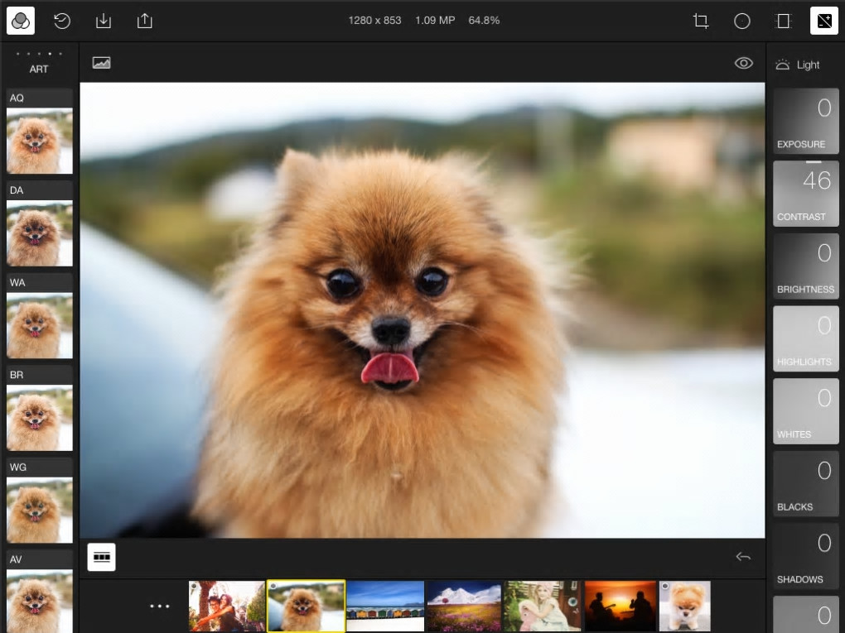The height and width of the screenshot is (633, 845).
Task: Open the frame border tool
Action: pos(783,21)
